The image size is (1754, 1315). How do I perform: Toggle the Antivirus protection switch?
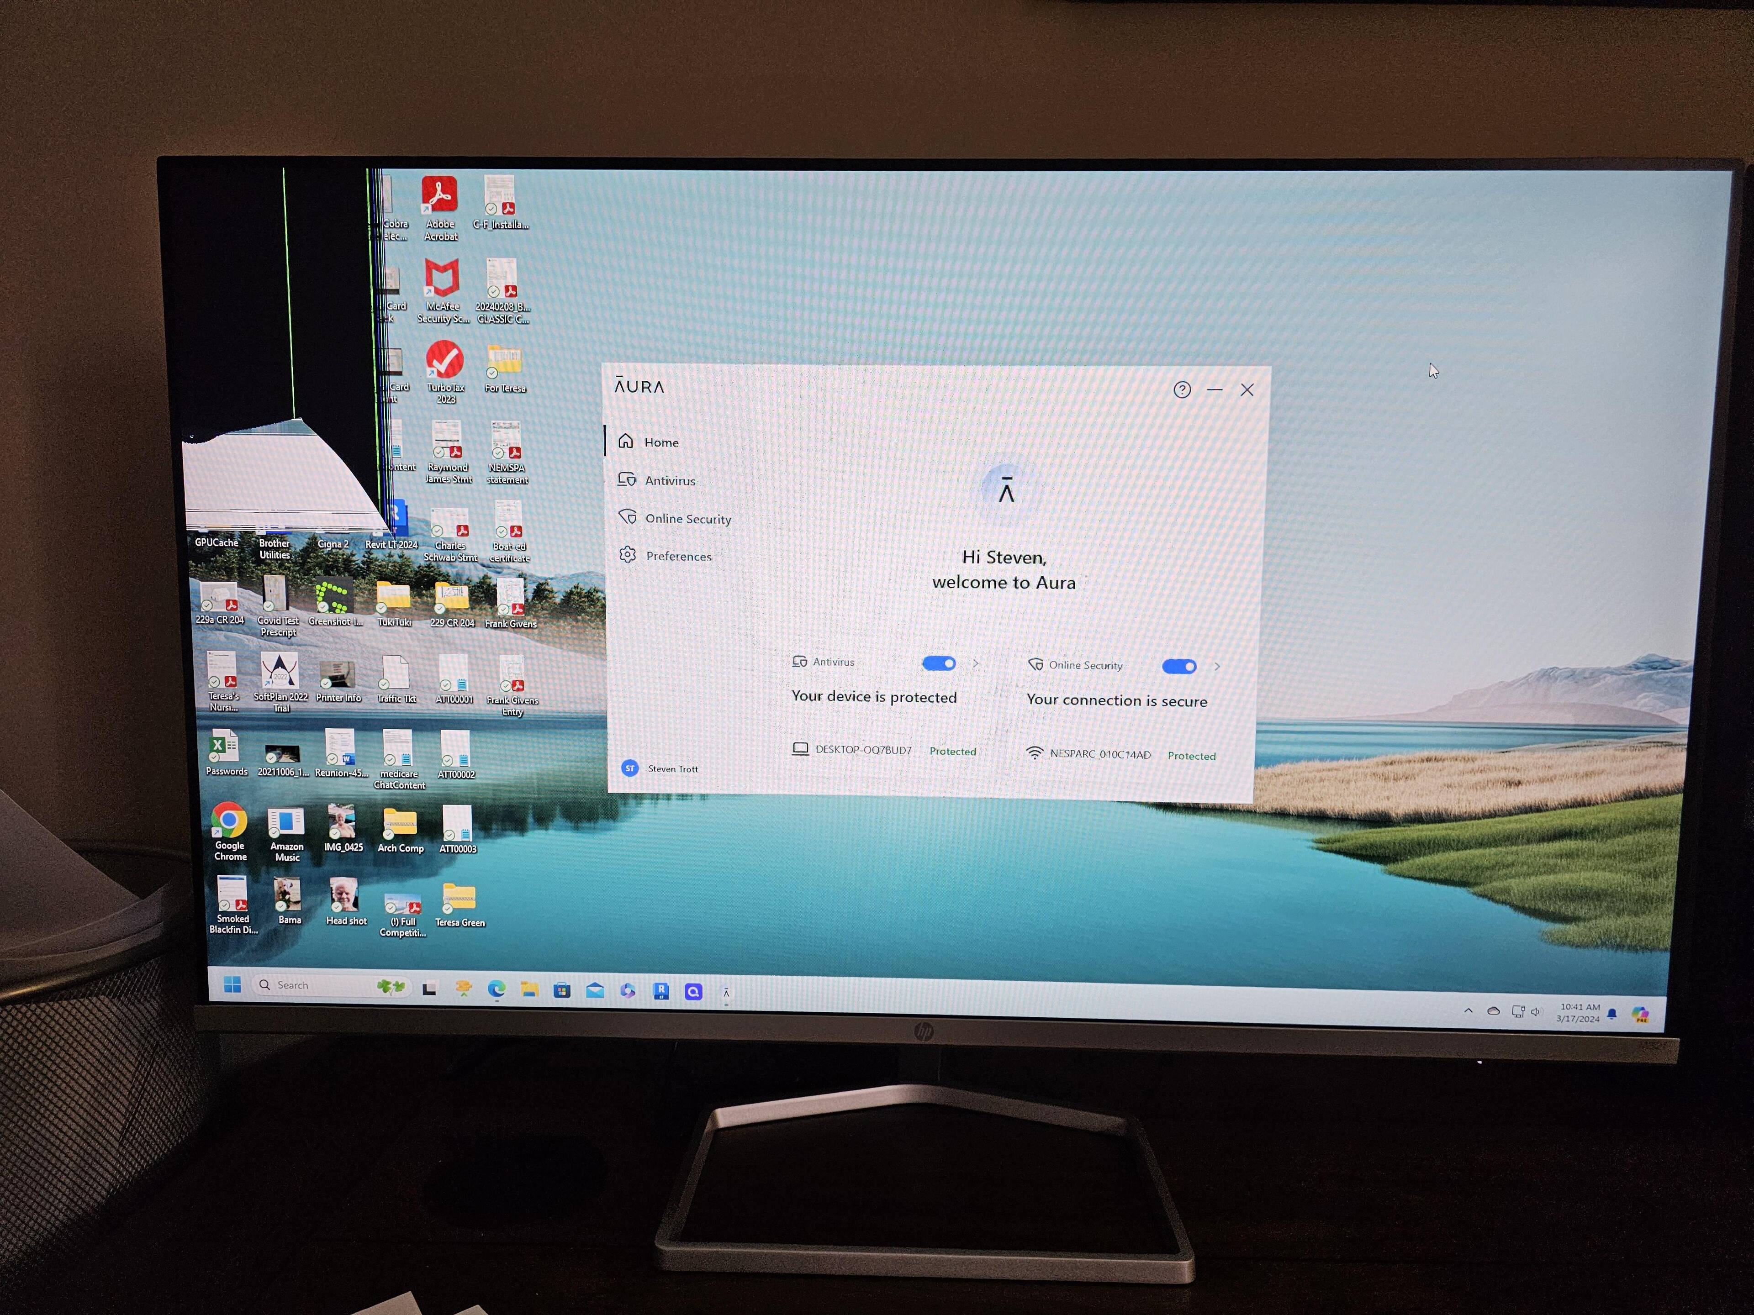939,663
